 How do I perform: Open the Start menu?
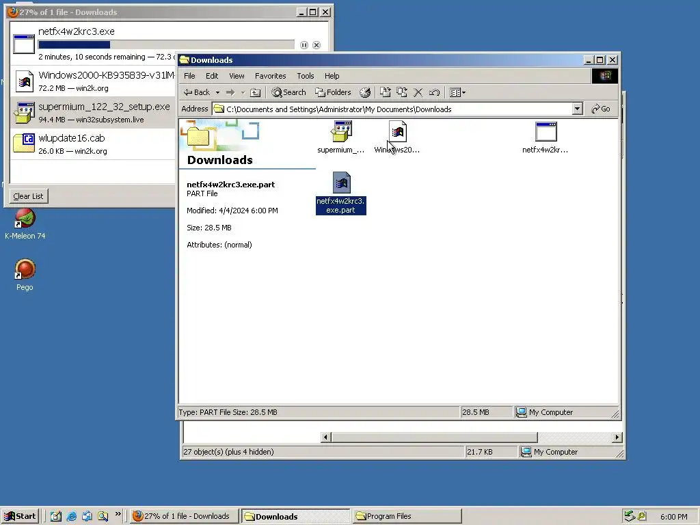pyautogui.click(x=21, y=516)
